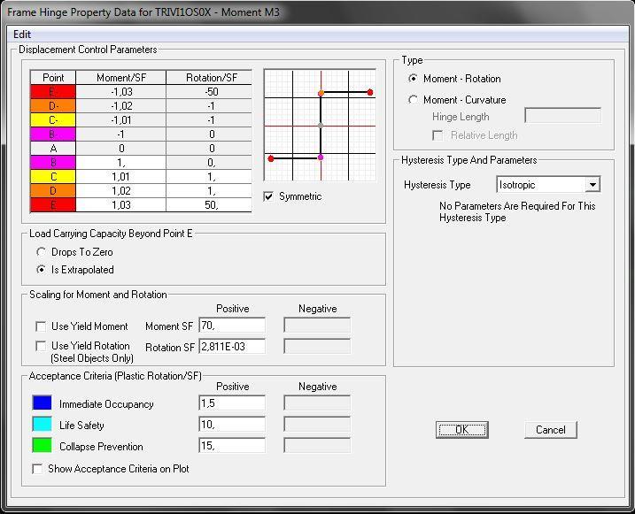
Task: Click the hinge moment-rotation plot
Action: click(x=320, y=125)
